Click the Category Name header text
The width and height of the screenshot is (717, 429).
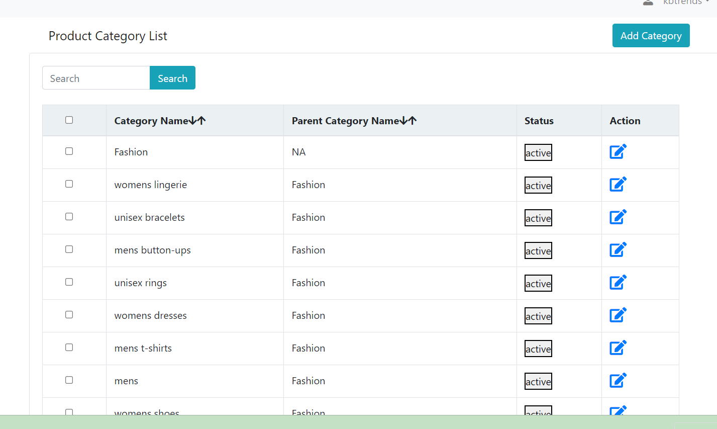click(152, 121)
